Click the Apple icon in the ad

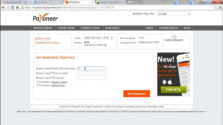tap(170, 82)
